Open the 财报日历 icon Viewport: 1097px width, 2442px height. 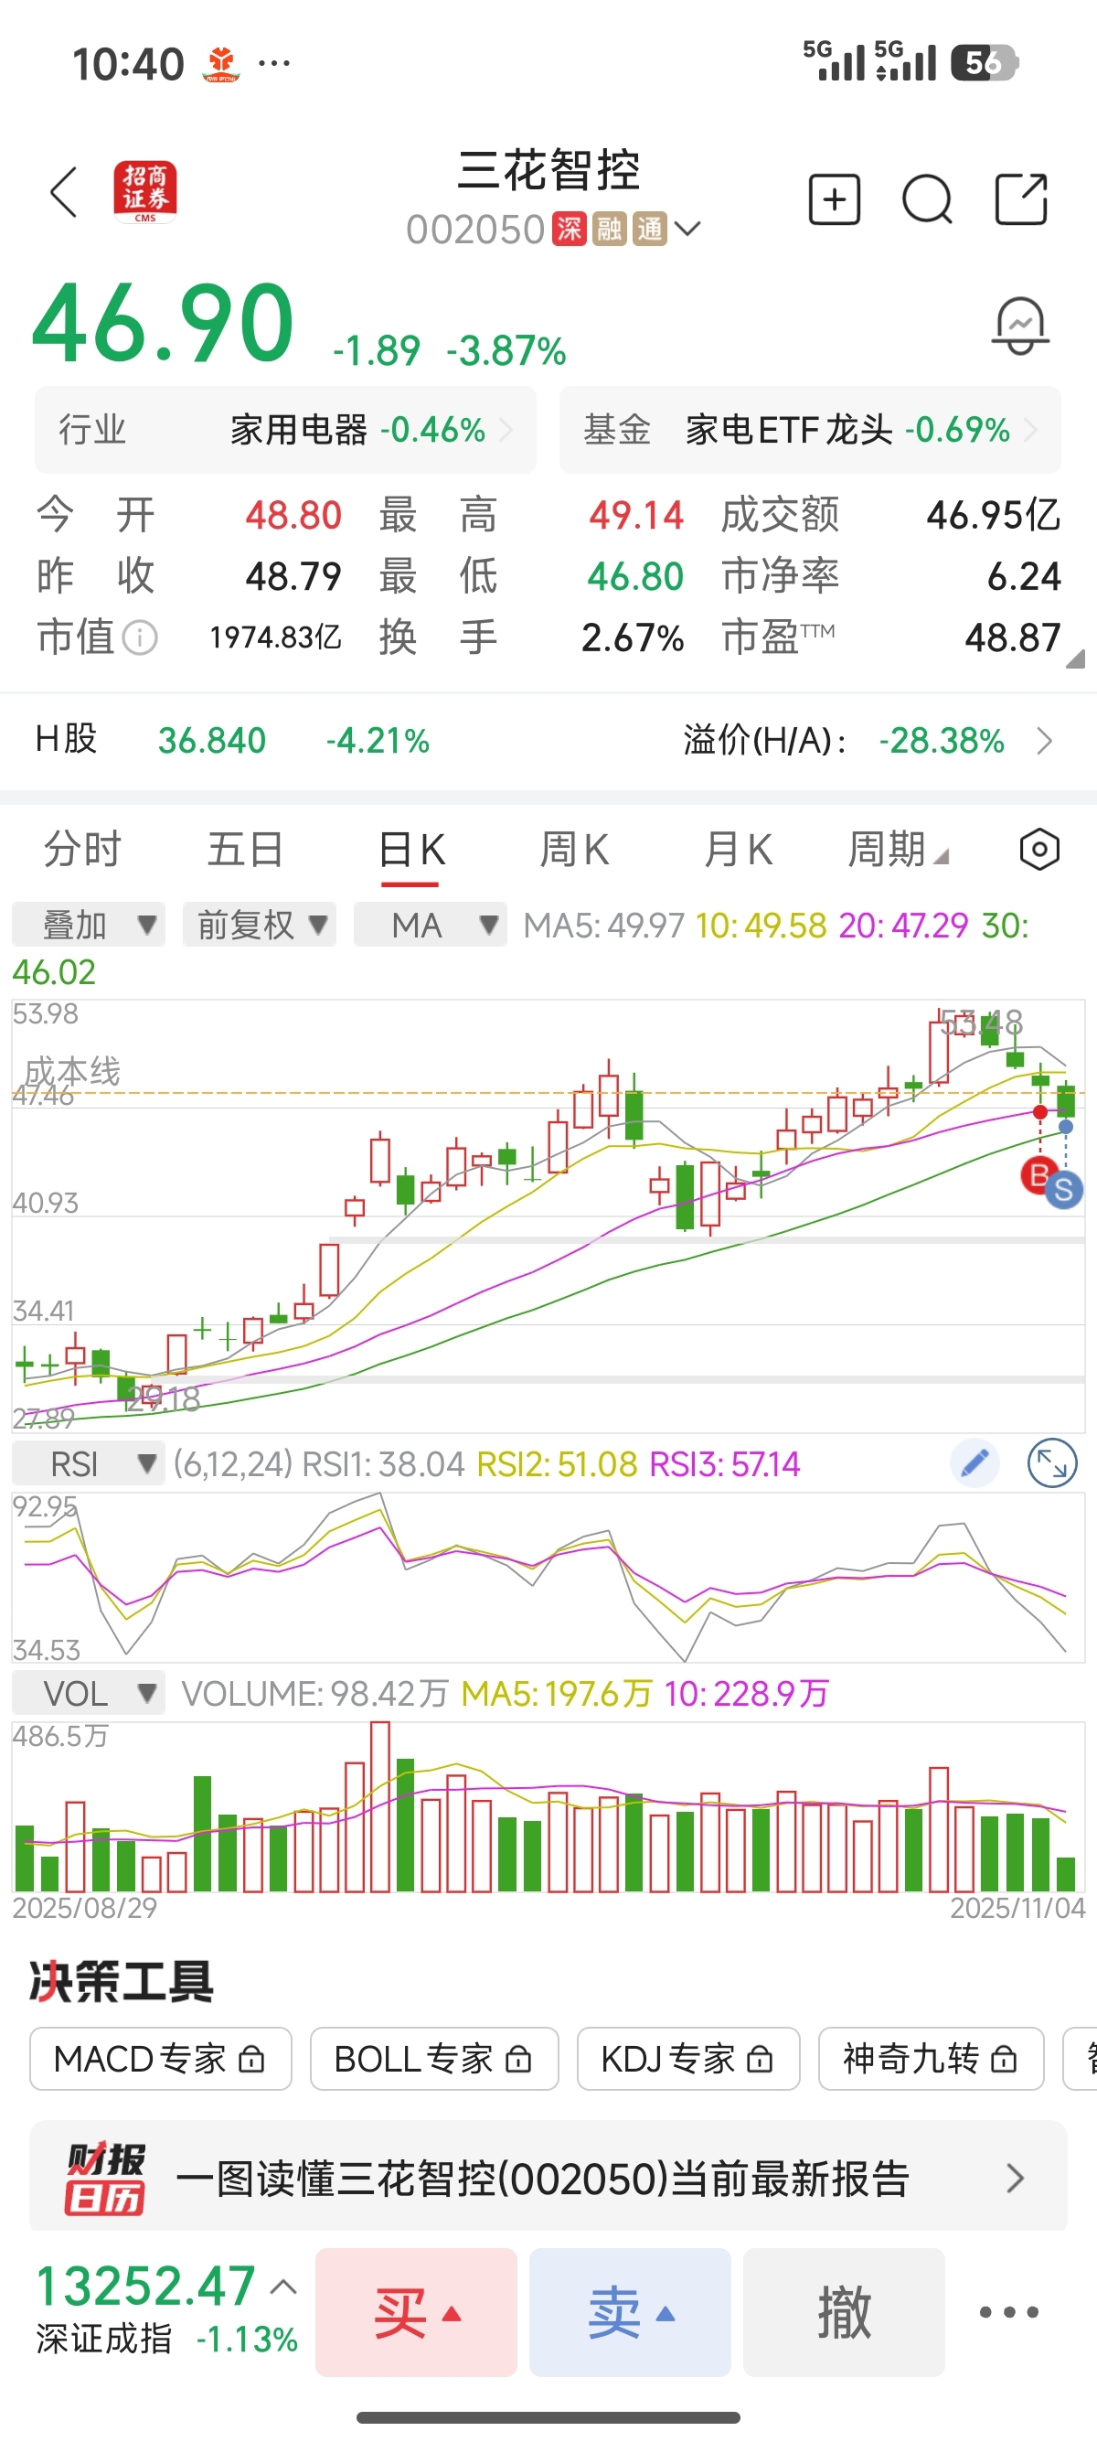(105, 2178)
